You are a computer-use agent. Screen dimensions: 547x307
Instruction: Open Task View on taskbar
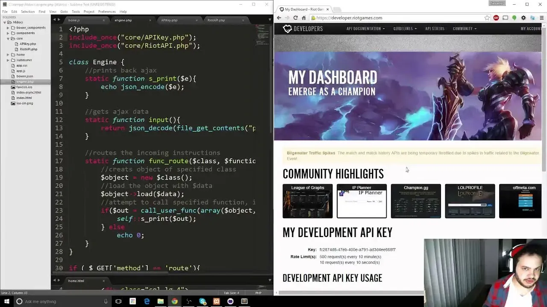tap(118, 301)
